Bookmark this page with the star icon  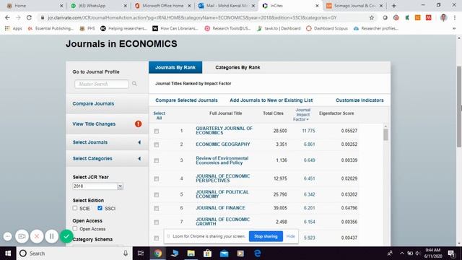point(372,17)
